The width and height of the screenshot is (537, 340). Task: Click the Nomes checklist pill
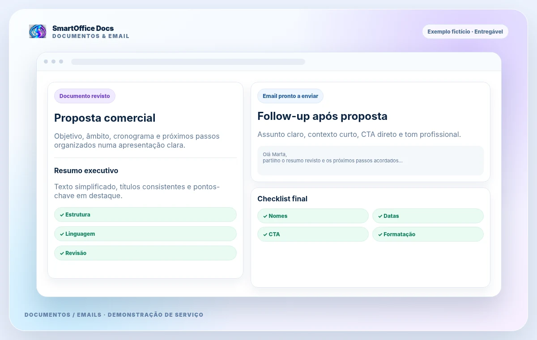click(313, 216)
